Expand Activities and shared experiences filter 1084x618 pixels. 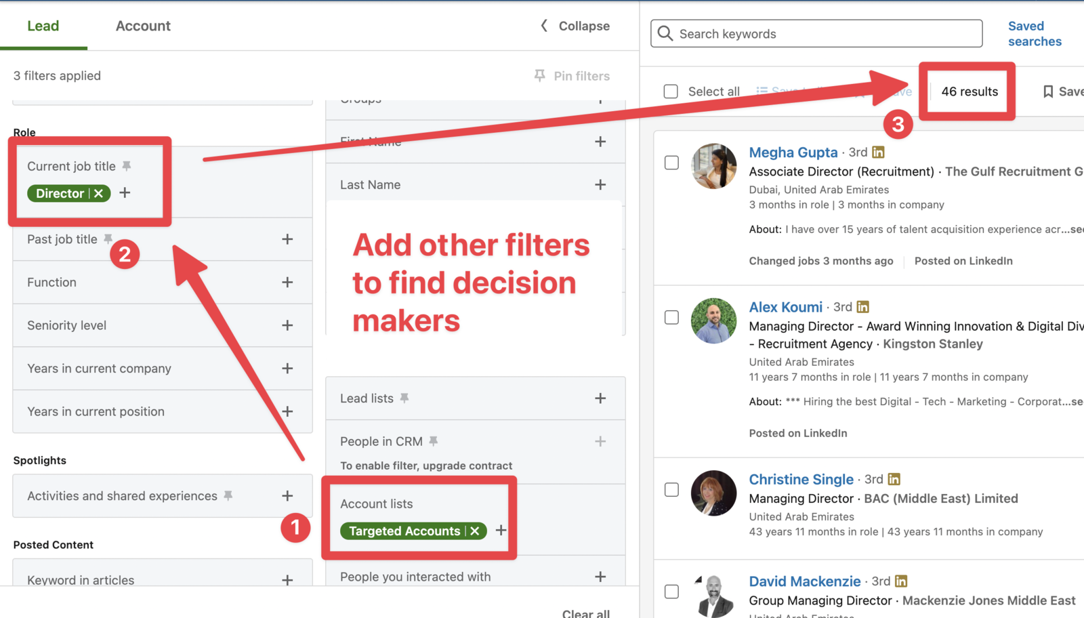coord(287,496)
